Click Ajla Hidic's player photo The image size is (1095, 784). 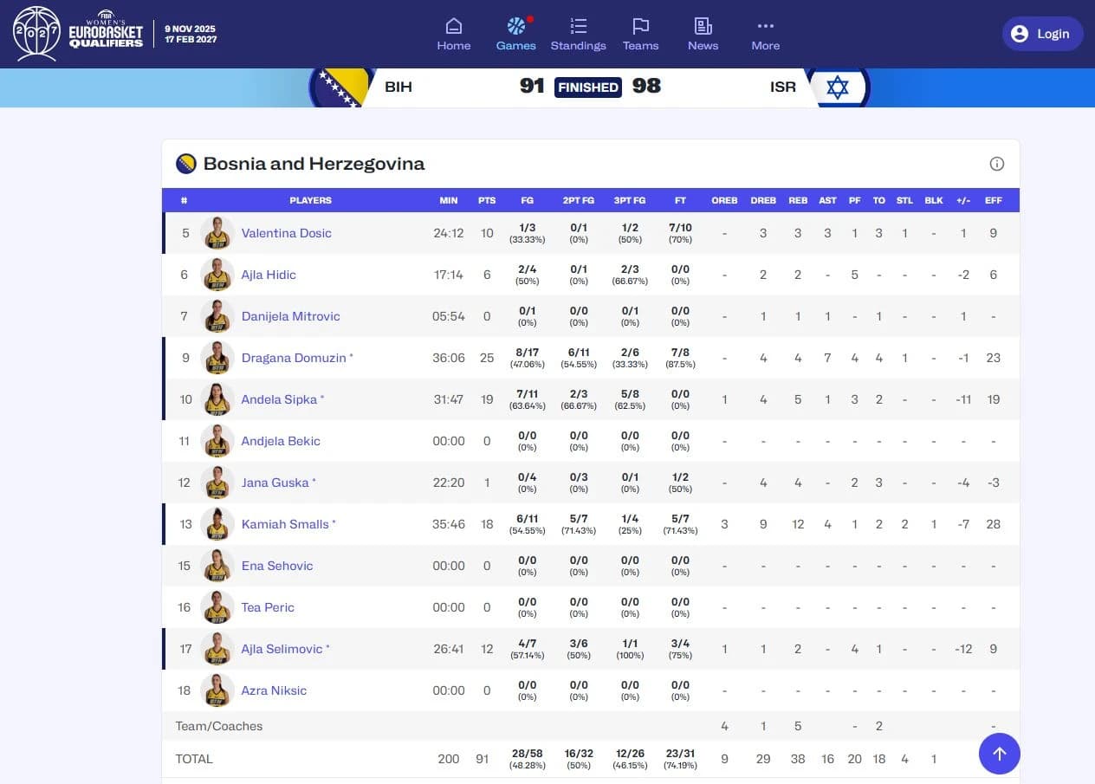pos(217,275)
